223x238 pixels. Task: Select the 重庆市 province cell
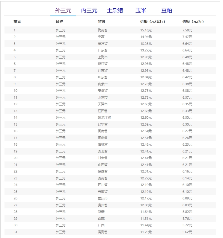click(103, 198)
